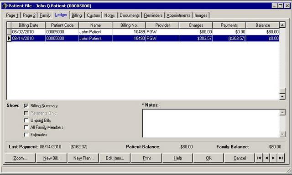
Task: Sort by the Billing Date column header
Action: point(28,25)
